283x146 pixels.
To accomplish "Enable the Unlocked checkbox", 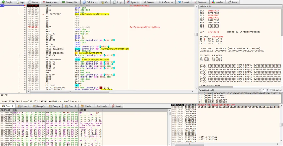I will (271, 90).
